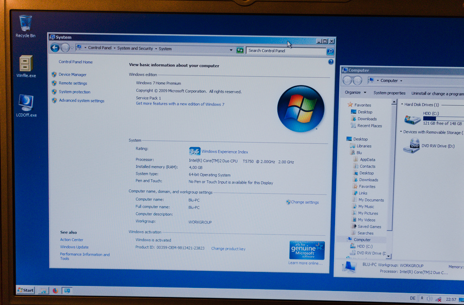Select My Music in the navigation tree
This screenshot has width=464, height=305.
tap(366, 207)
